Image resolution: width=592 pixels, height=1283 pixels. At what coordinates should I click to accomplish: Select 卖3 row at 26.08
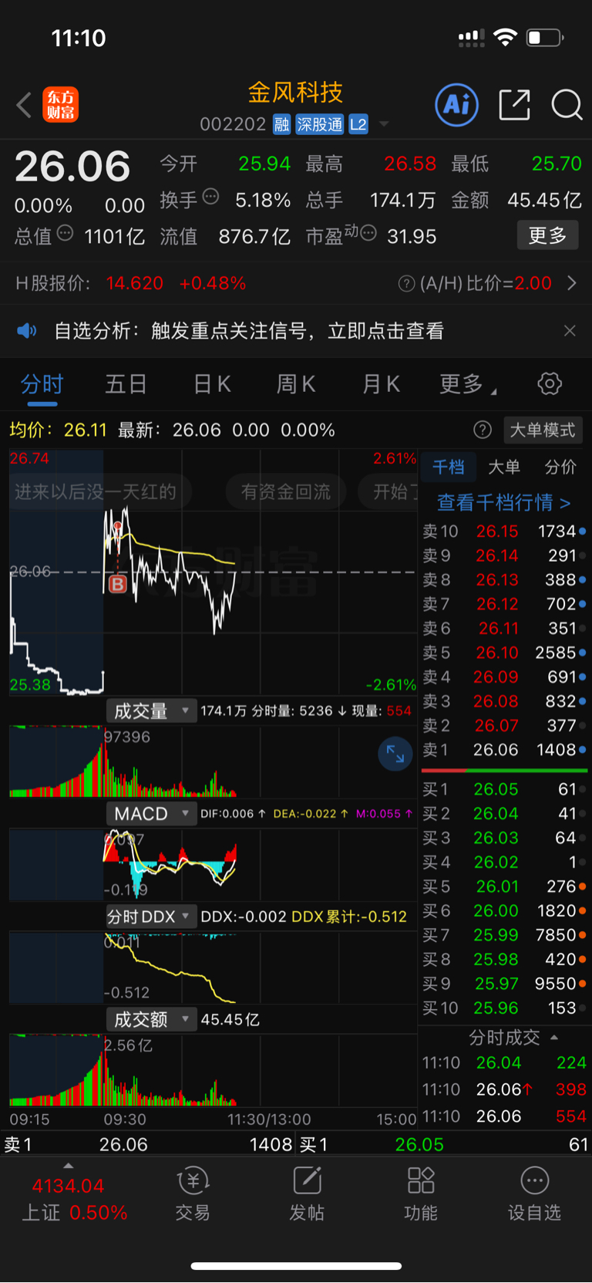point(504,701)
